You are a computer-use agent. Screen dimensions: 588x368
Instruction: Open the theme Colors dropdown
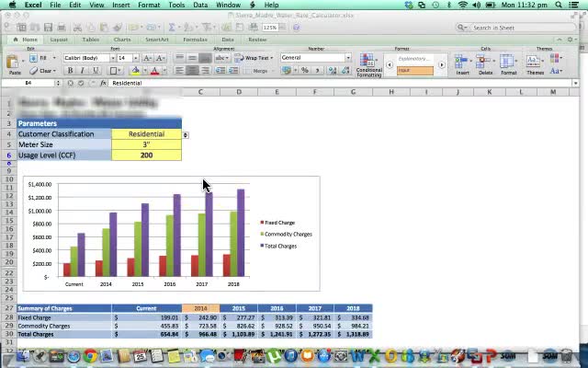click(555, 58)
